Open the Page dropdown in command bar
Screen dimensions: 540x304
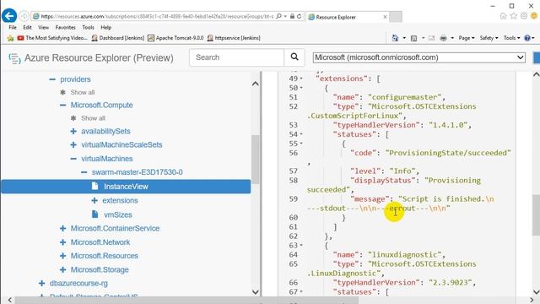point(467,38)
